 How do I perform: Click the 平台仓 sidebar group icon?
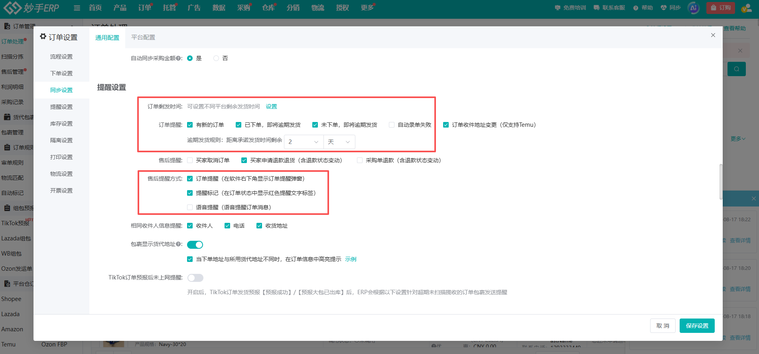[x=7, y=284]
